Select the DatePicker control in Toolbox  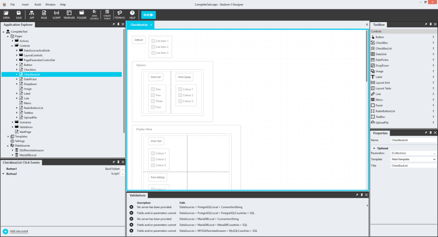pos(382,60)
